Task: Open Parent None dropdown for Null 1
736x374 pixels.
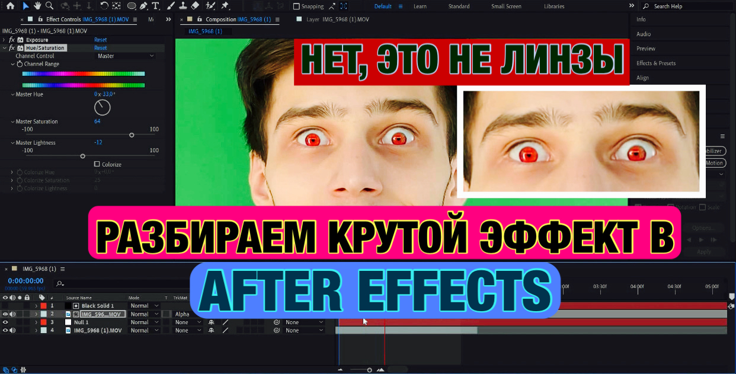Action: (x=304, y=322)
